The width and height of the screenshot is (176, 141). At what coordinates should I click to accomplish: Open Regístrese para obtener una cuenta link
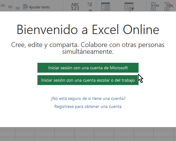[88, 106]
